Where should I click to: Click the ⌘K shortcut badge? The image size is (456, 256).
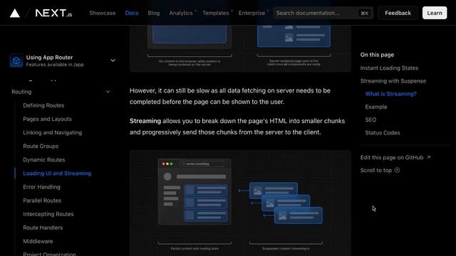(365, 13)
